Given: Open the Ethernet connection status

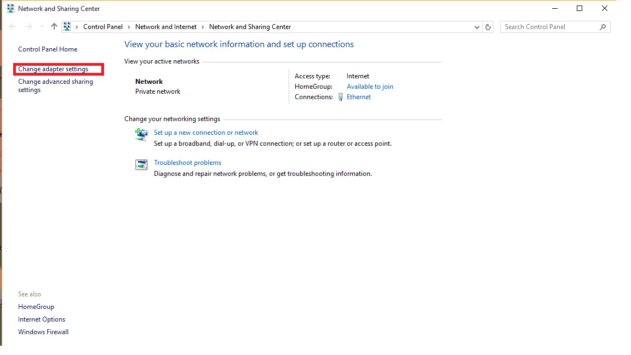Looking at the screenshot, I should [359, 97].
